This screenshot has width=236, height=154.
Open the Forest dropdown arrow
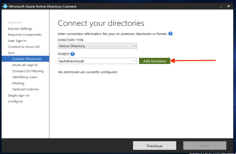134,61
